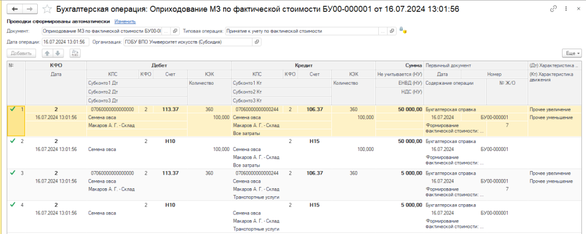Viewport: 586px width, 234px height.
Task: Click the back navigation arrow
Action: point(14,9)
